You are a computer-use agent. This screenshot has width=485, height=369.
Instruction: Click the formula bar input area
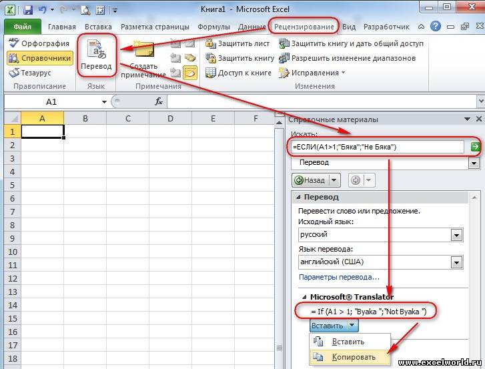tap(322, 102)
